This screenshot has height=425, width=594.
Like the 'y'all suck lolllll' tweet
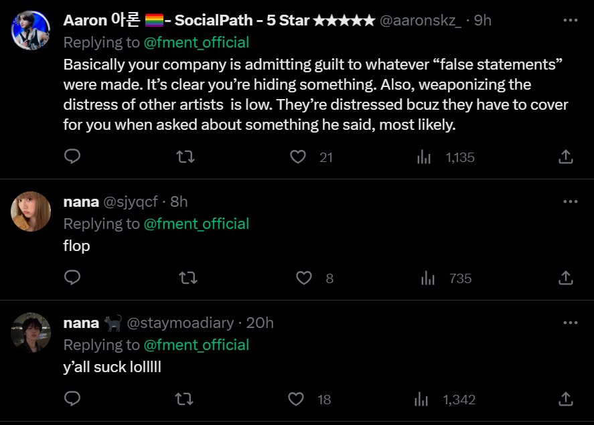point(295,399)
